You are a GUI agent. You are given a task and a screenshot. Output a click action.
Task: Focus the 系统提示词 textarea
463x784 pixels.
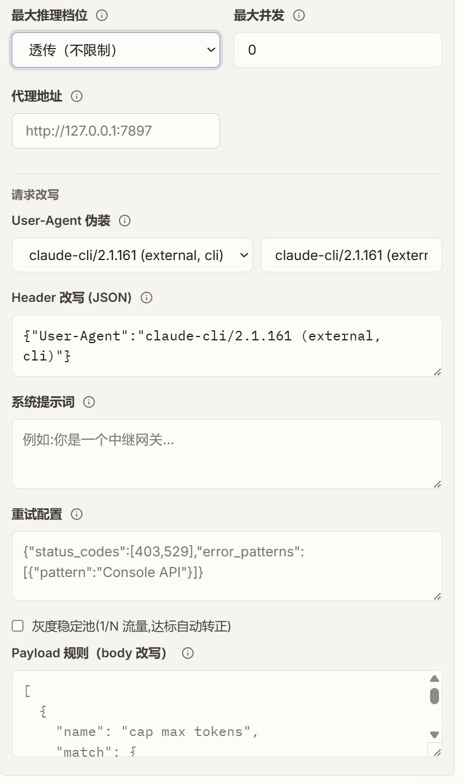[x=227, y=454]
